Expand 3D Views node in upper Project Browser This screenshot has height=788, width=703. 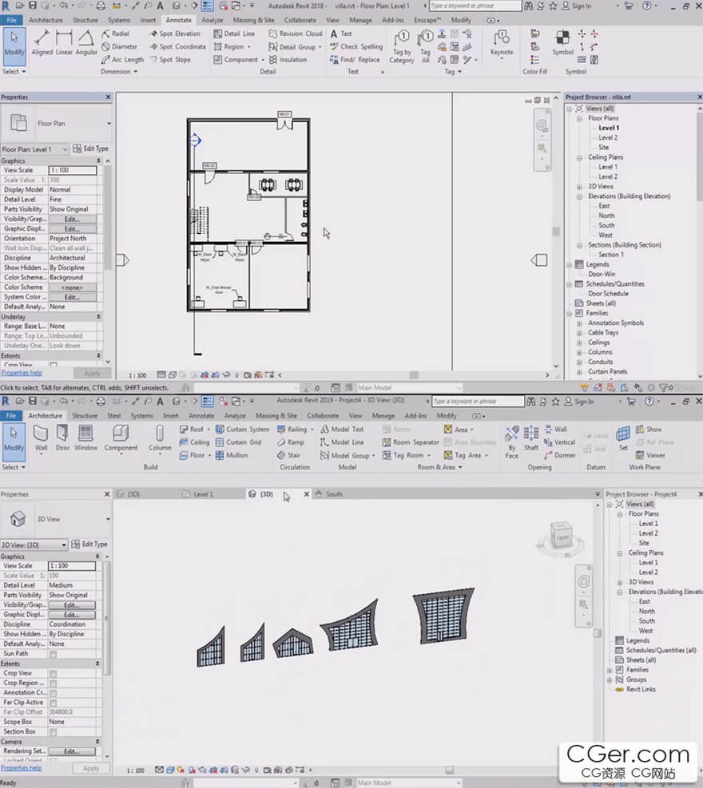coord(579,187)
